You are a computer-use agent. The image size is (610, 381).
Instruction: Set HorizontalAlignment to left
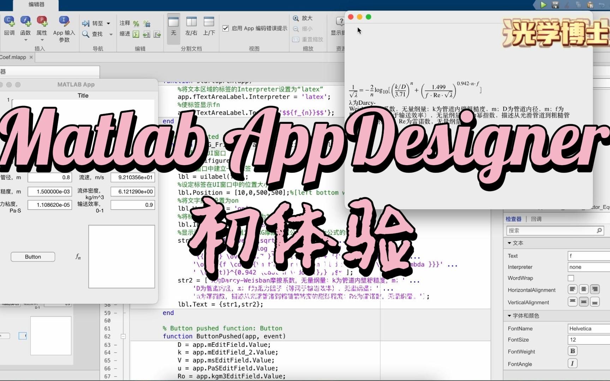point(573,289)
